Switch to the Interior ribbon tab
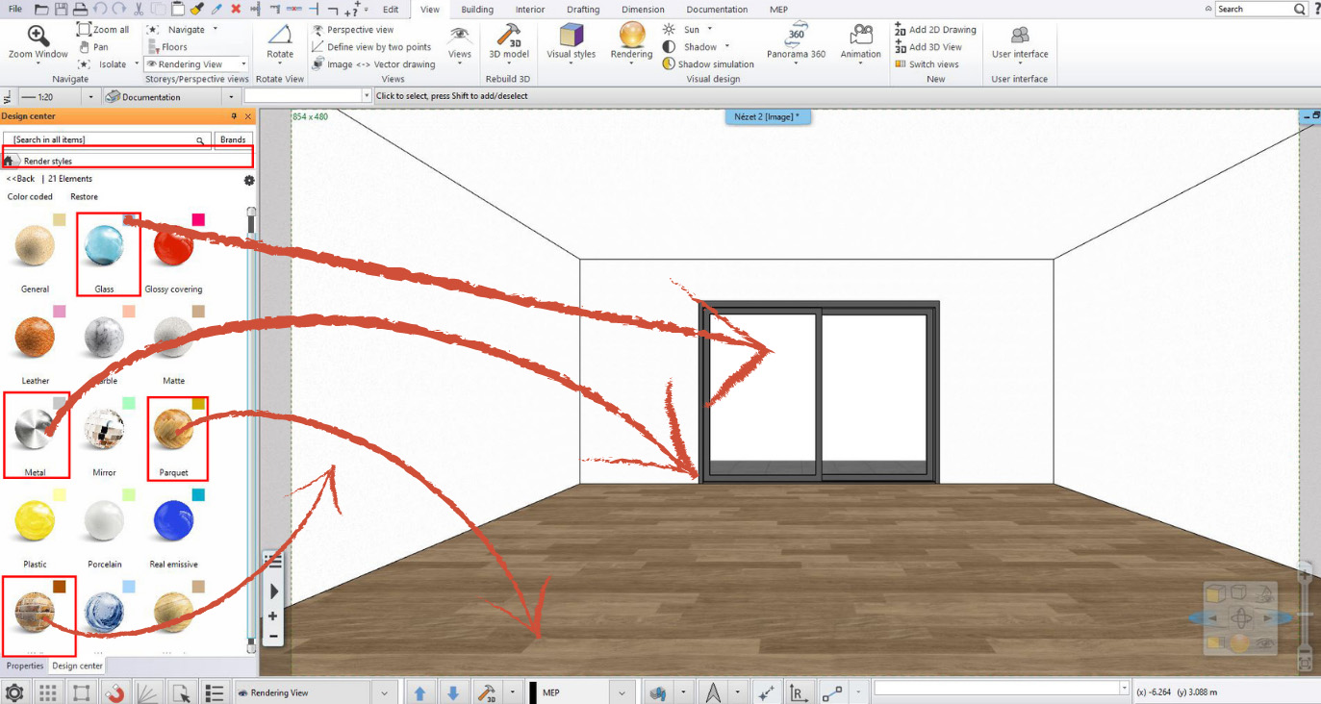The width and height of the screenshot is (1321, 704). (x=530, y=10)
